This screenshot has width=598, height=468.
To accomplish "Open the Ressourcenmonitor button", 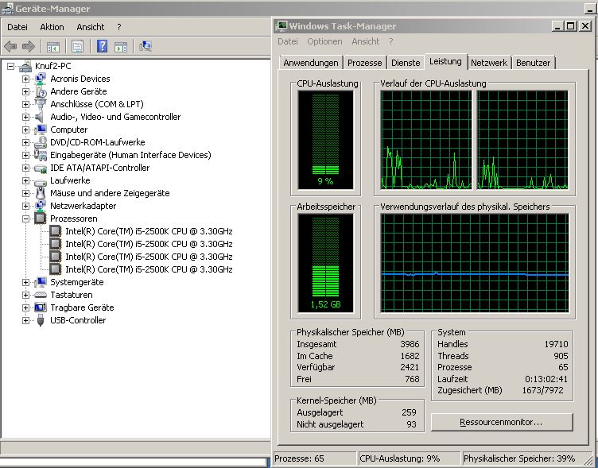I will tap(502, 422).
